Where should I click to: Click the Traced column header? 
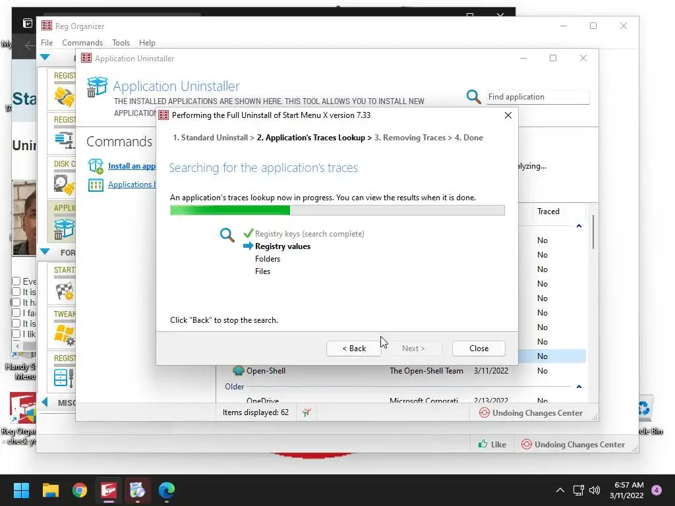(548, 211)
